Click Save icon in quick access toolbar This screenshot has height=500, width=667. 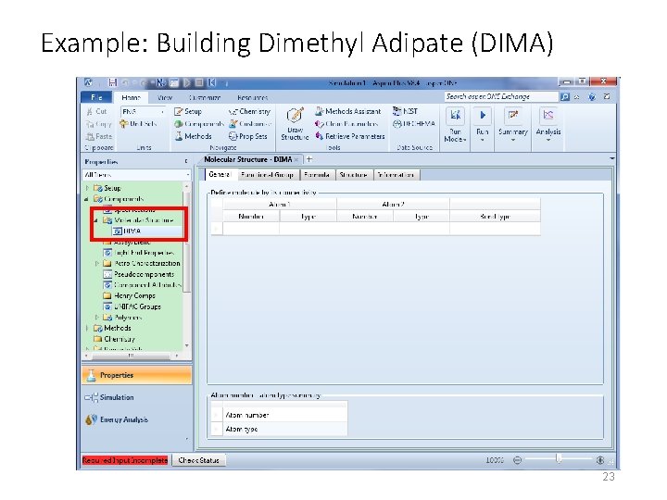coord(112,82)
